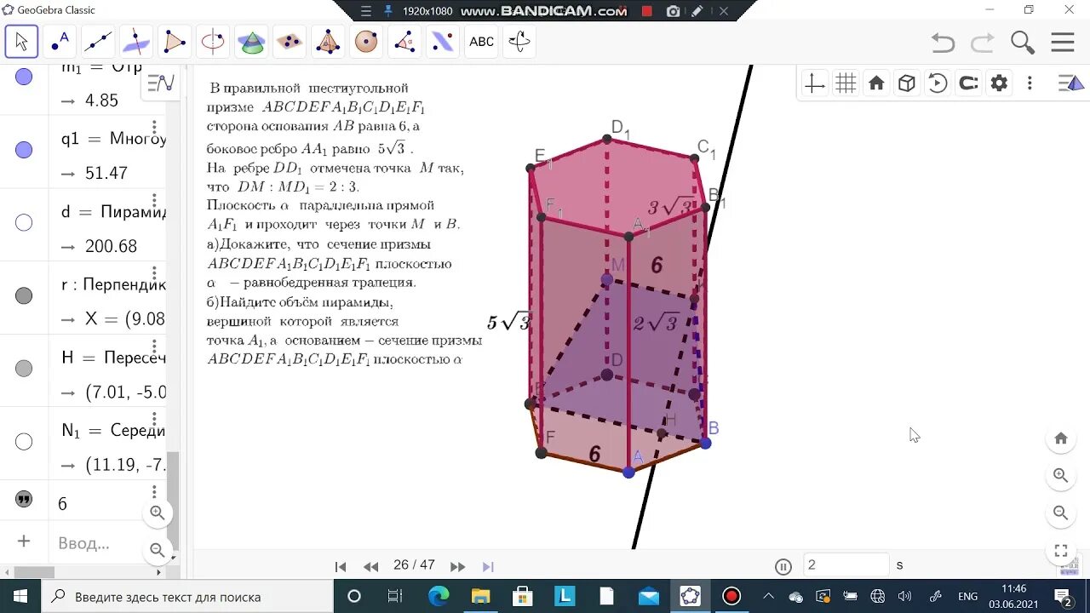Reset view with home button
Image resolution: width=1090 pixels, height=613 pixels.
click(x=1061, y=438)
